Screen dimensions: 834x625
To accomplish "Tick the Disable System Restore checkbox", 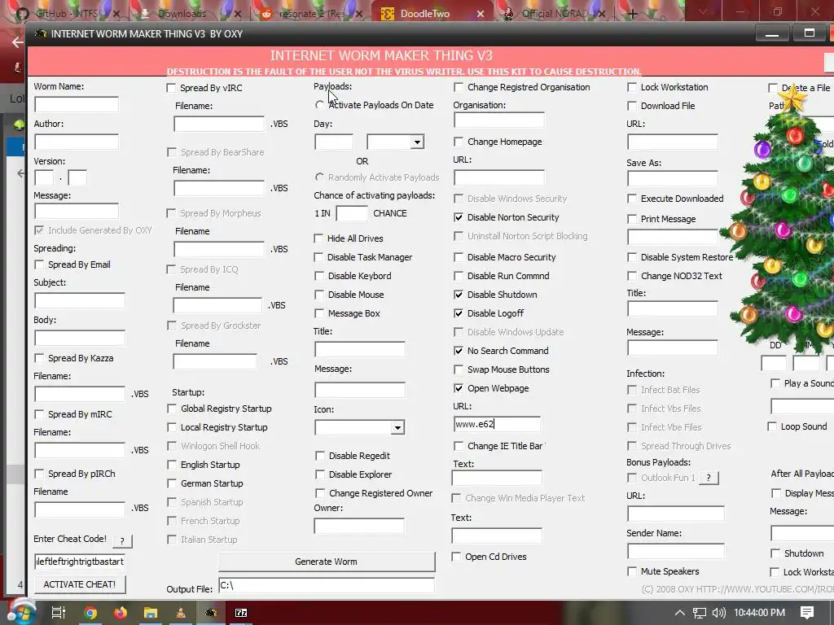I will click(x=632, y=257).
